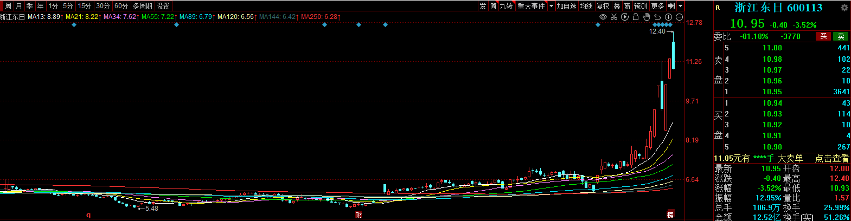The height and width of the screenshot is (221, 851).
Task: Click the red 买 buy button
Action: tap(823, 36)
